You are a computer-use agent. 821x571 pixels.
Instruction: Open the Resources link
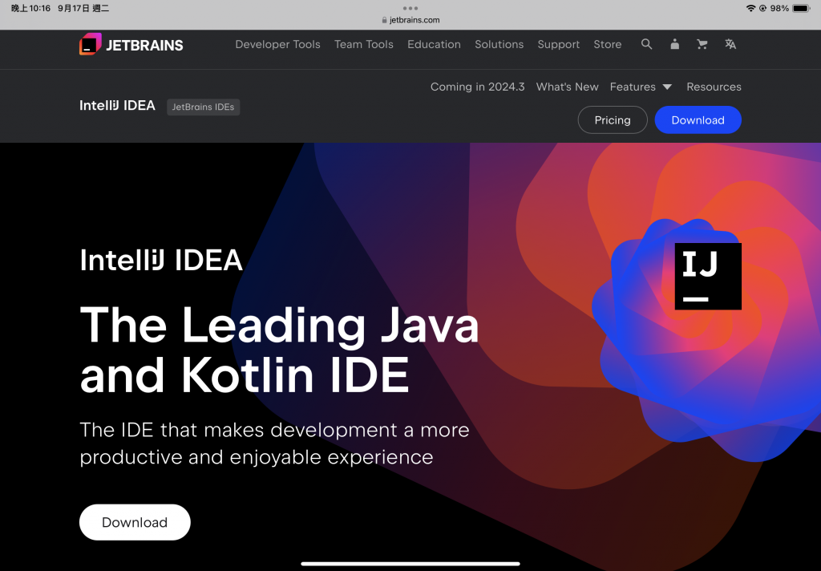[x=714, y=87]
